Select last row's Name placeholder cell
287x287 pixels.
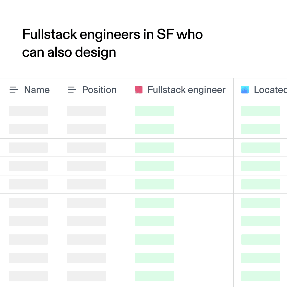28,276
